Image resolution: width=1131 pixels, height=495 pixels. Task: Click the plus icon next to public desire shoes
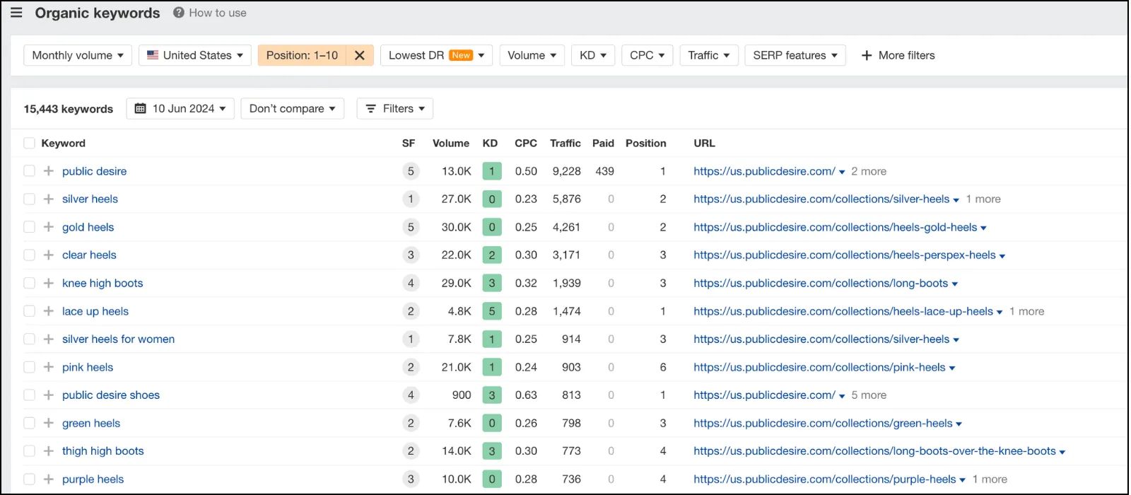click(x=49, y=395)
